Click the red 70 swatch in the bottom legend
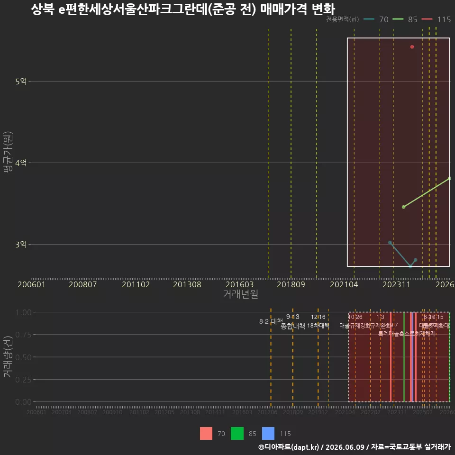Viewport: 455px width, 455px height. pos(206,434)
